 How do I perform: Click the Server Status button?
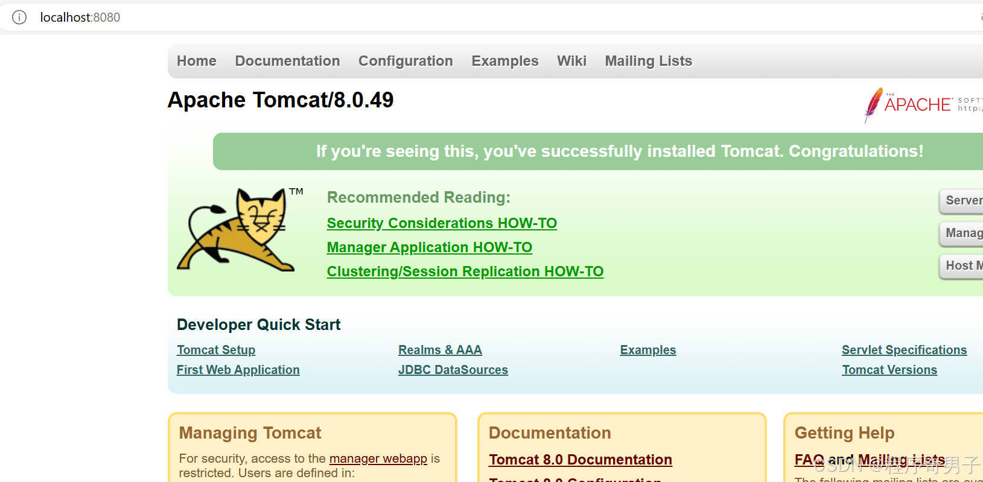[961, 201]
